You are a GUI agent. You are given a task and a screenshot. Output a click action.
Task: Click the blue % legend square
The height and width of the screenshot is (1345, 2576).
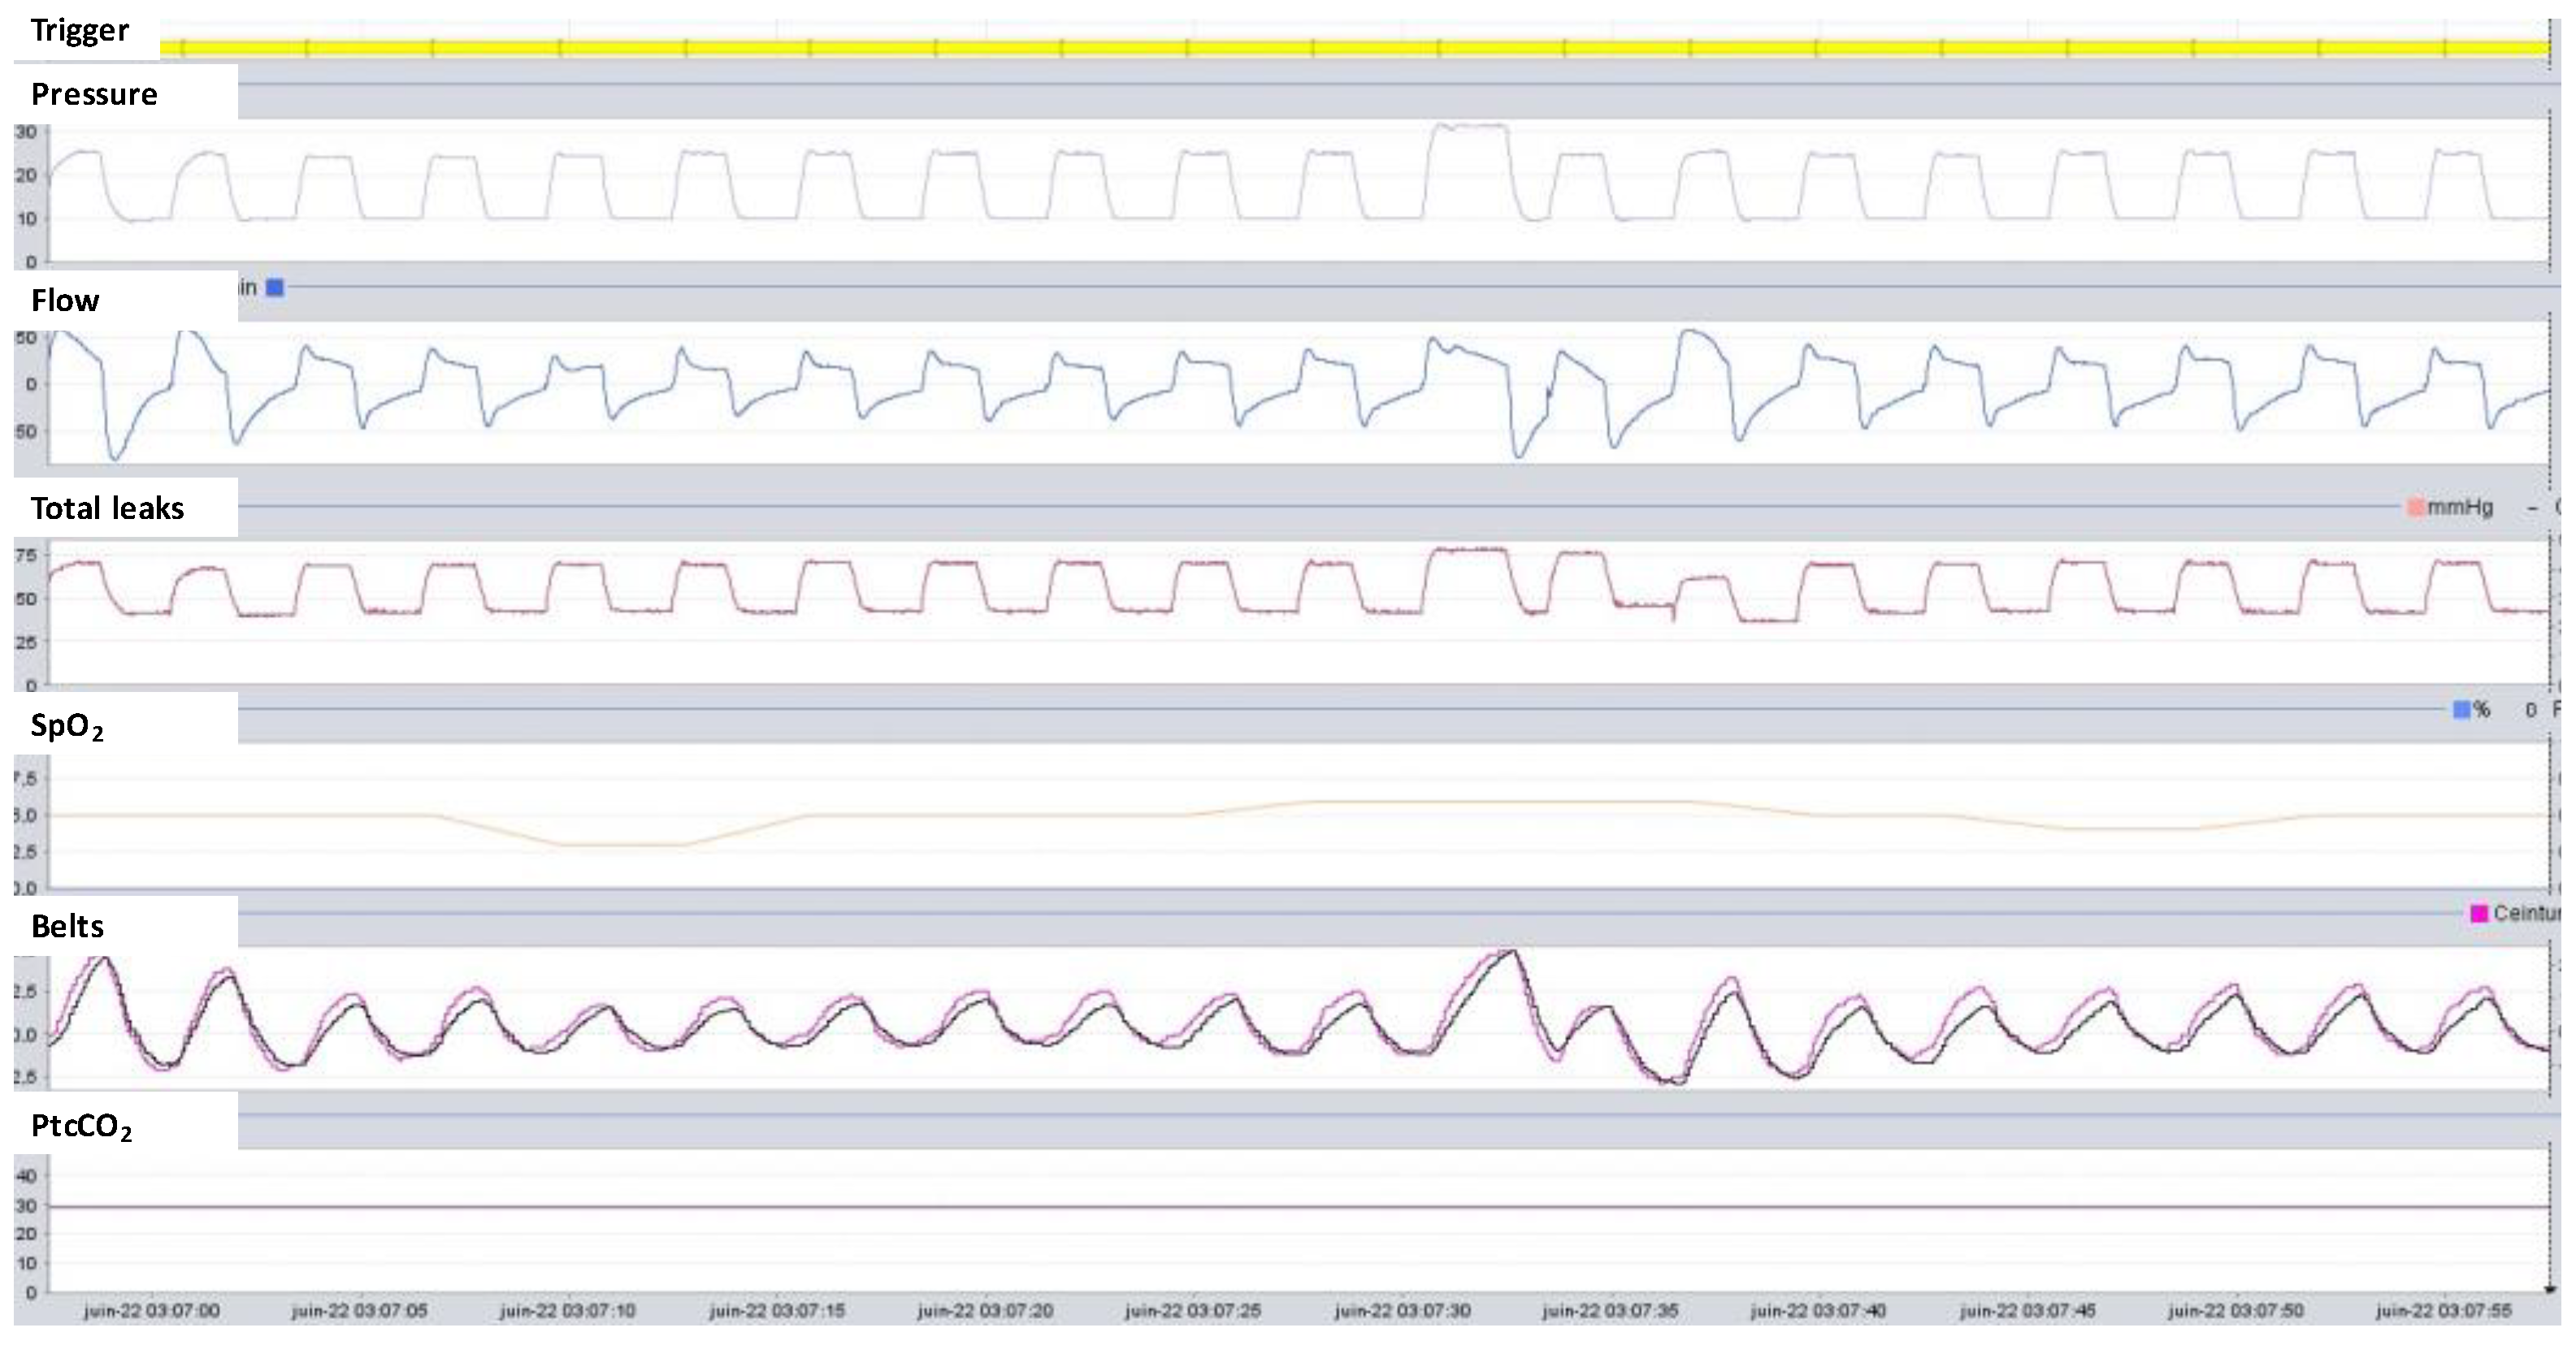[x=2461, y=710]
